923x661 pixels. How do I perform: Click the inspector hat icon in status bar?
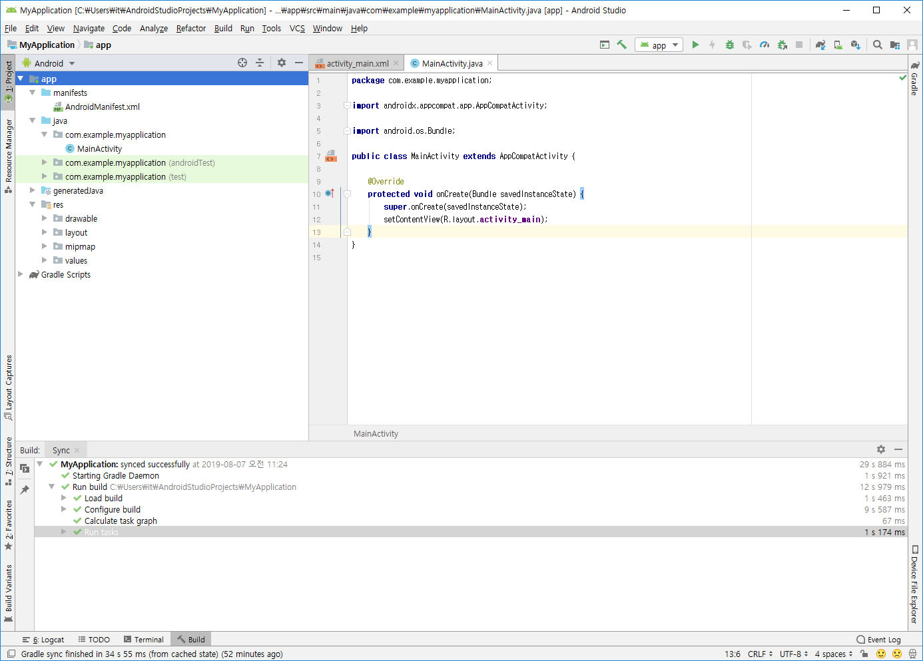pos(912,654)
